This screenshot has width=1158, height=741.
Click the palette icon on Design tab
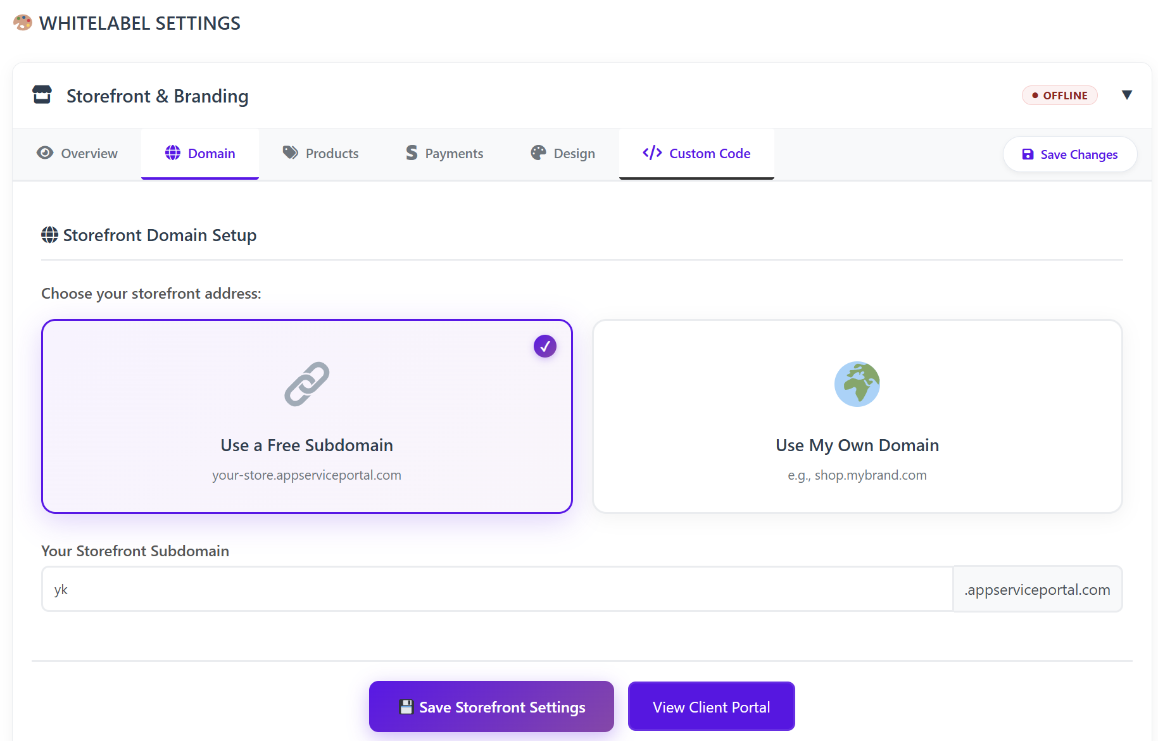click(538, 153)
